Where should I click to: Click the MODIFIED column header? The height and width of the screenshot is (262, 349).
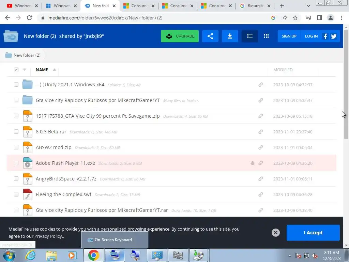pyautogui.click(x=283, y=70)
